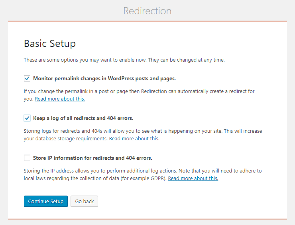Viewport: 295px width, 225px height.
Task: Open Read more link about database storage logs
Action: pyautogui.click(x=134, y=138)
